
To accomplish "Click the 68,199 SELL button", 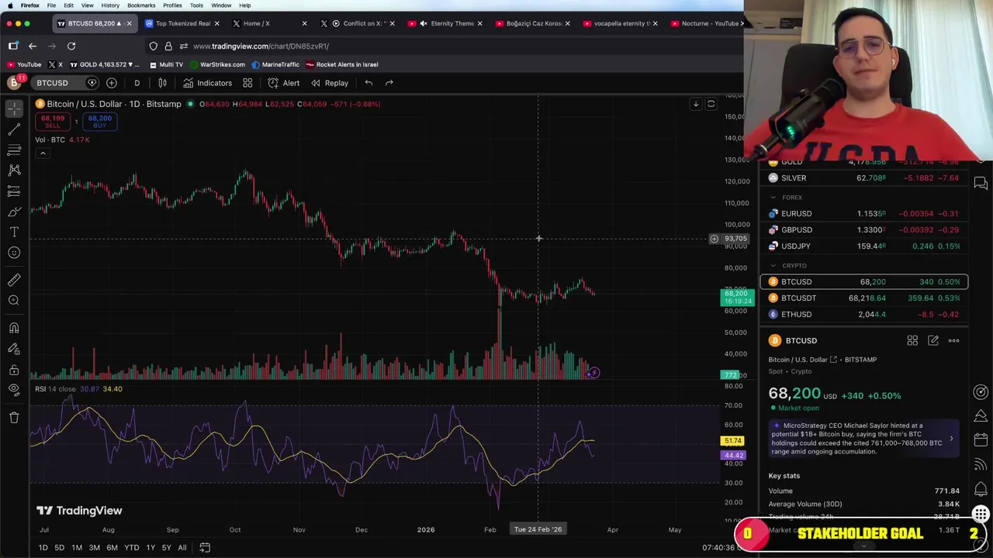I will point(53,122).
